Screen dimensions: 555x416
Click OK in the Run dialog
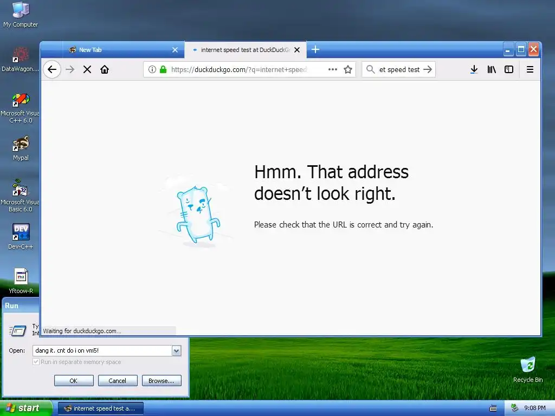[x=74, y=381]
